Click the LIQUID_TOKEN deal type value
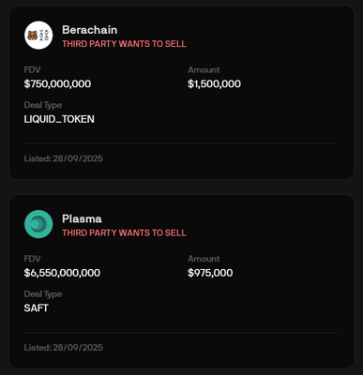 point(59,119)
